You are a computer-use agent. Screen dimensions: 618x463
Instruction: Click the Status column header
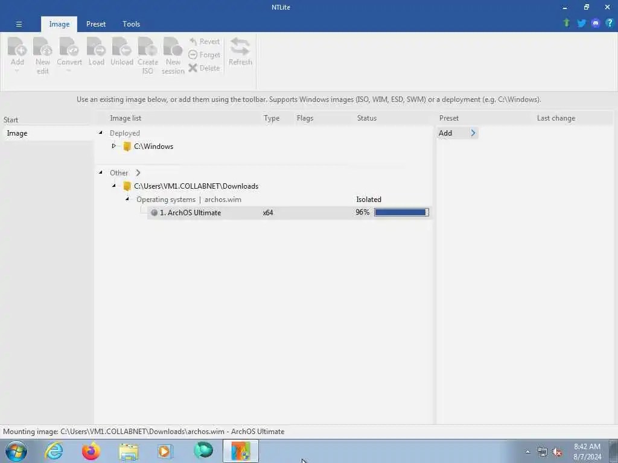[x=367, y=118]
